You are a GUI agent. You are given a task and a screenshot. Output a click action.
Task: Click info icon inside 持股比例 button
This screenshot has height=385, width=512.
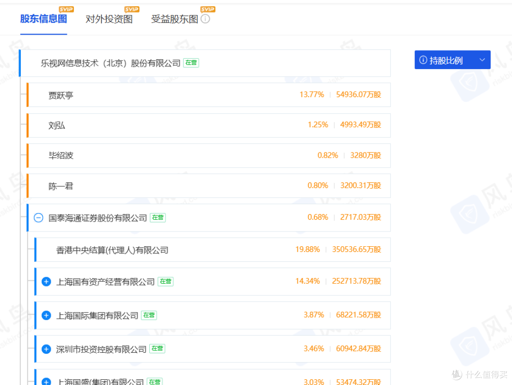[x=422, y=60]
